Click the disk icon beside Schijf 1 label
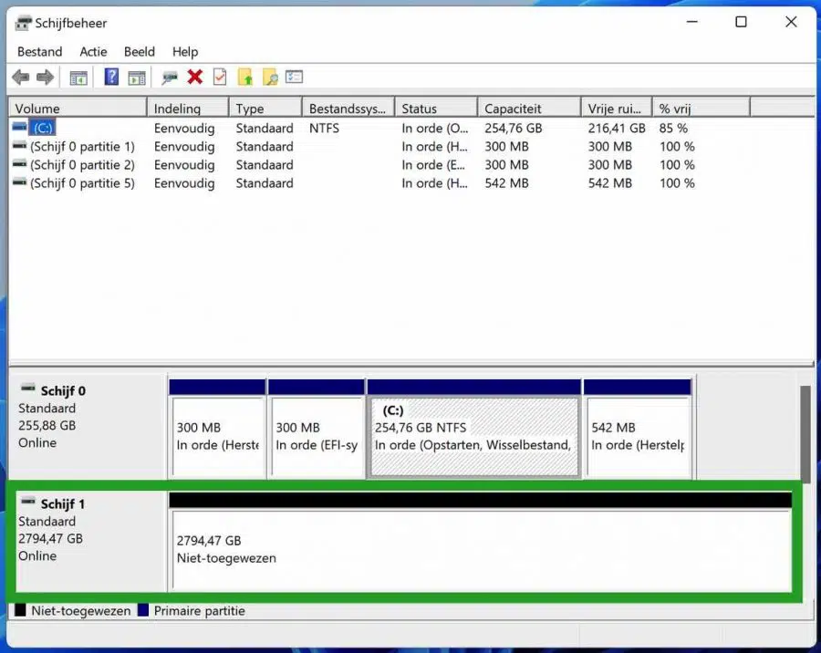 [27, 501]
